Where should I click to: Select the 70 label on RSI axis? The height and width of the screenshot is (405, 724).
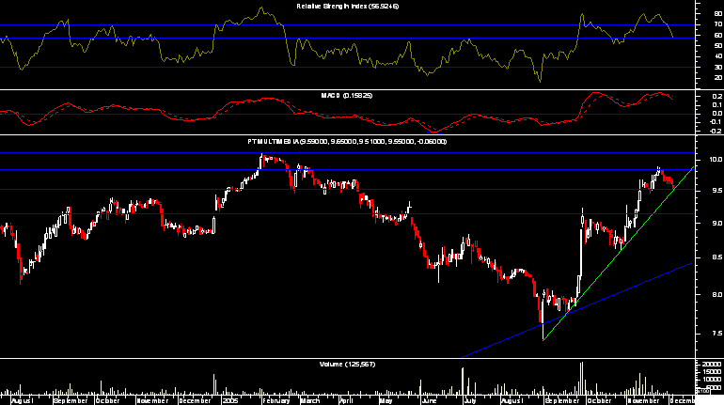tap(718, 24)
